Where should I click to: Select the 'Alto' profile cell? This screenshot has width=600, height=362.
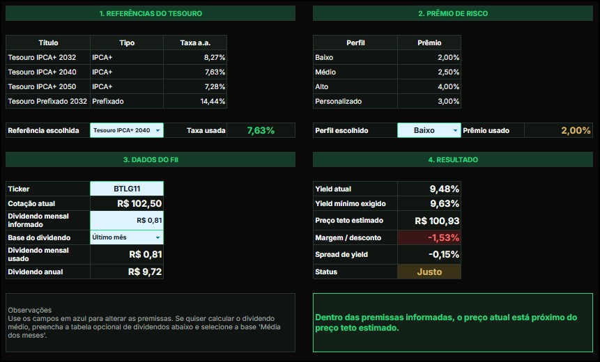pyautogui.click(x=355, y=87)
